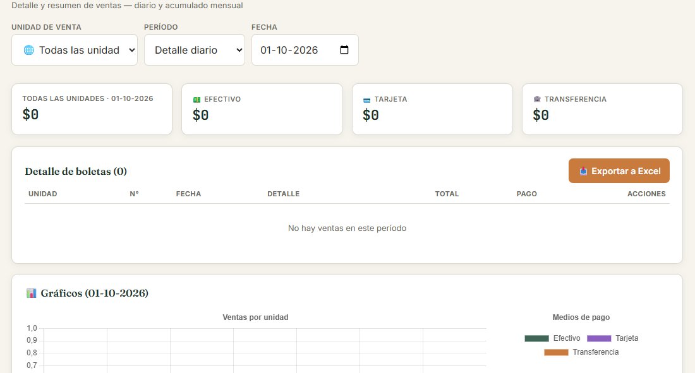
Task: Click the ACCIONES column header
Action: pos(646,194)
